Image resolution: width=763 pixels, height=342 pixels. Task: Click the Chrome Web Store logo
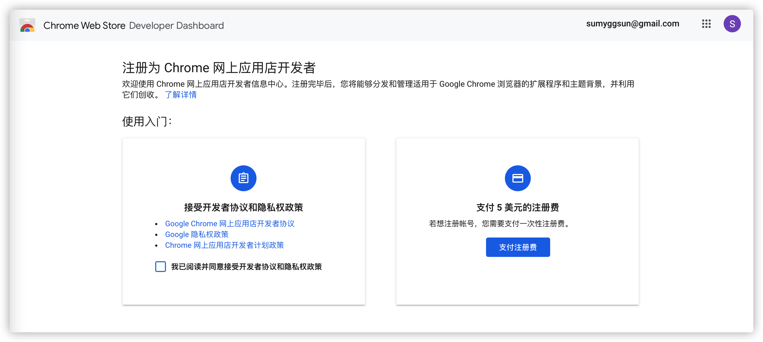[x=27, y=26]
